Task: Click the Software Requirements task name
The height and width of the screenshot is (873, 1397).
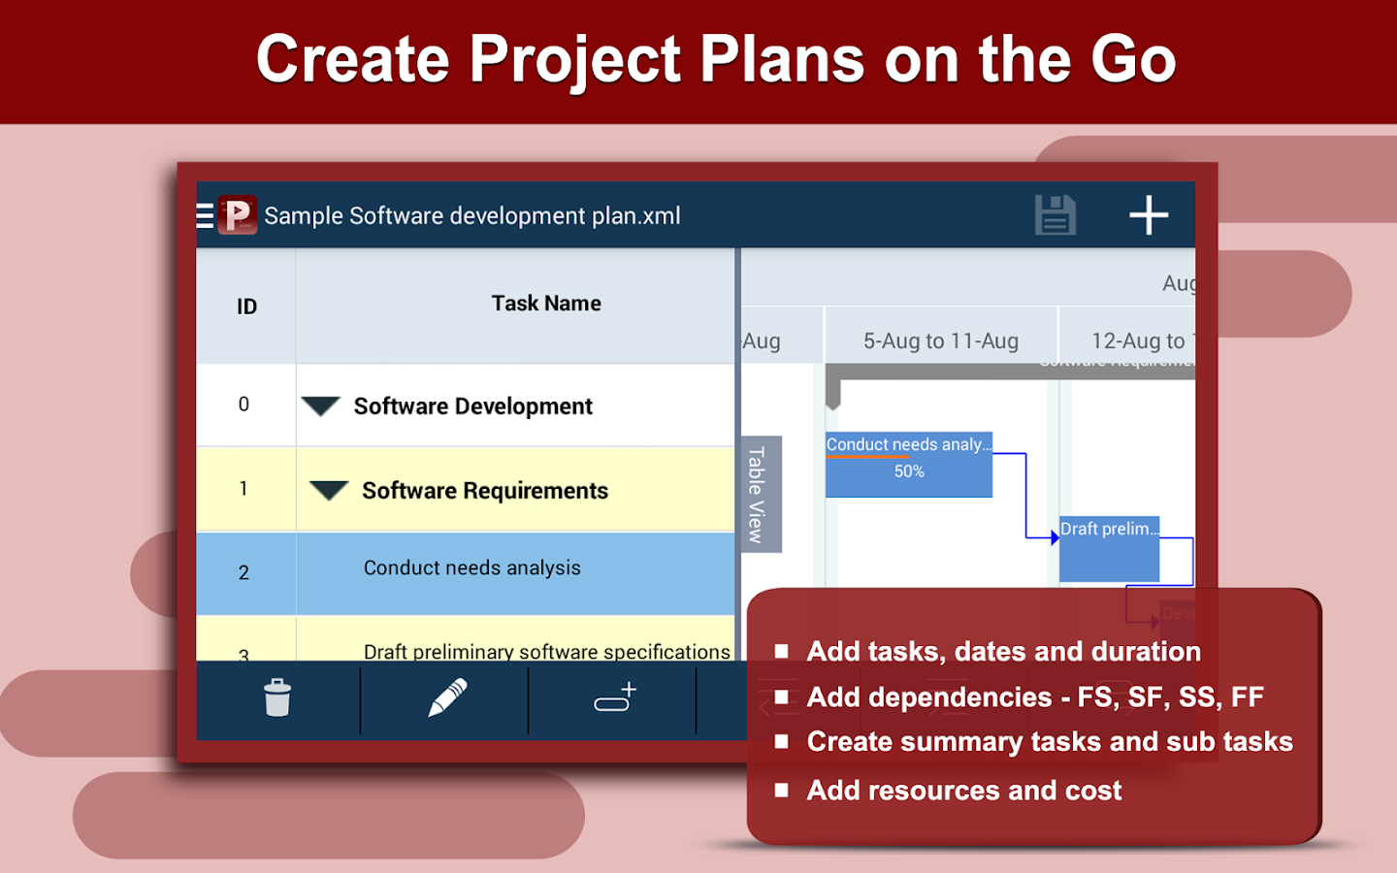Action: tap(485, 491)
